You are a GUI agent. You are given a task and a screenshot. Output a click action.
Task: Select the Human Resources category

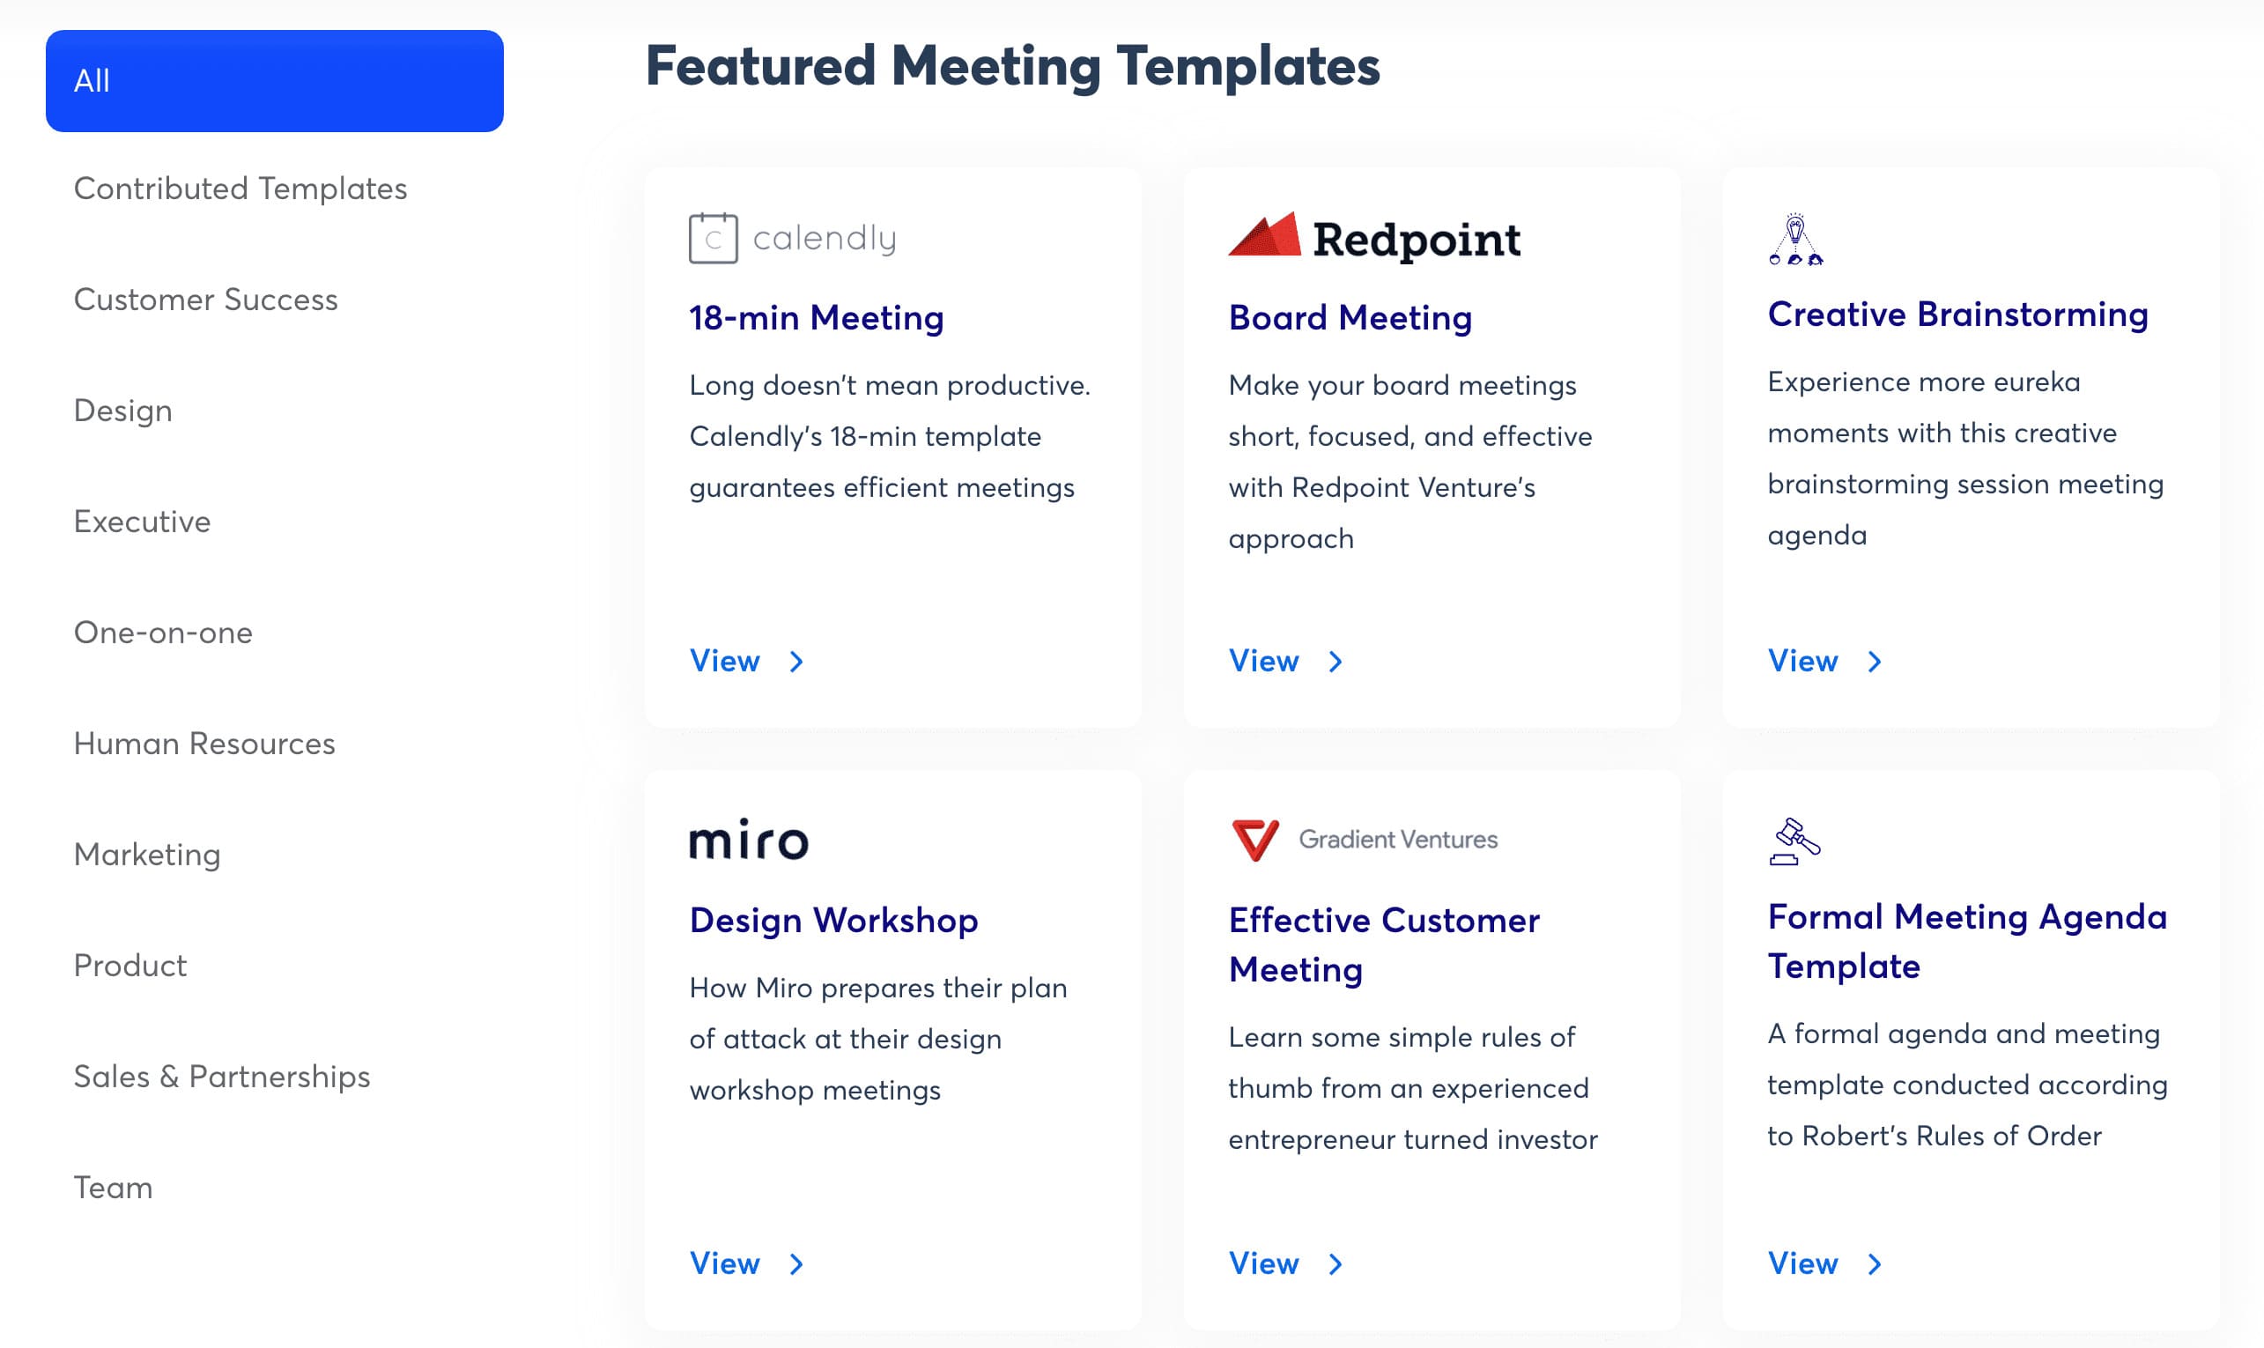click(205, 742)
